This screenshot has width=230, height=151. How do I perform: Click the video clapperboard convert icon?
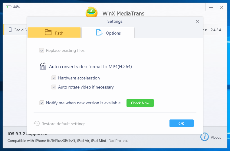43,66
